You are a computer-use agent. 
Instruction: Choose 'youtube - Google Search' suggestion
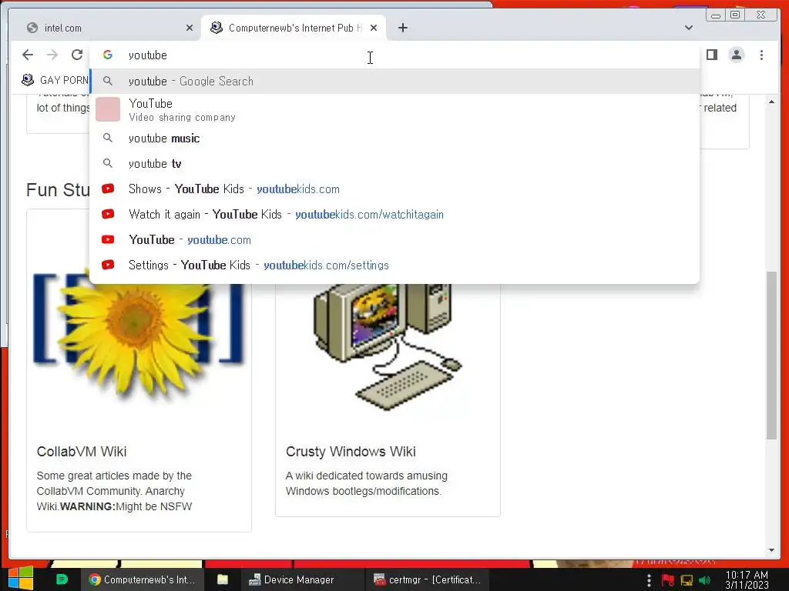(x=395, y=81)
